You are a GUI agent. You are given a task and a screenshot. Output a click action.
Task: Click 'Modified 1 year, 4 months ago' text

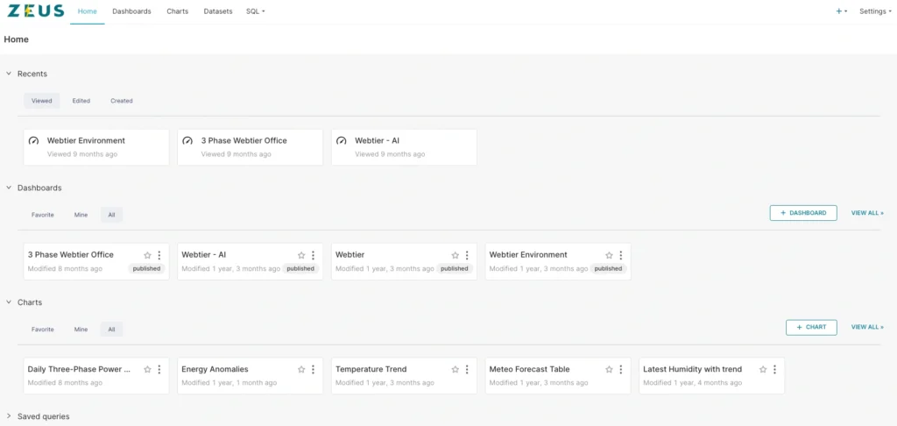coord(692,383)
